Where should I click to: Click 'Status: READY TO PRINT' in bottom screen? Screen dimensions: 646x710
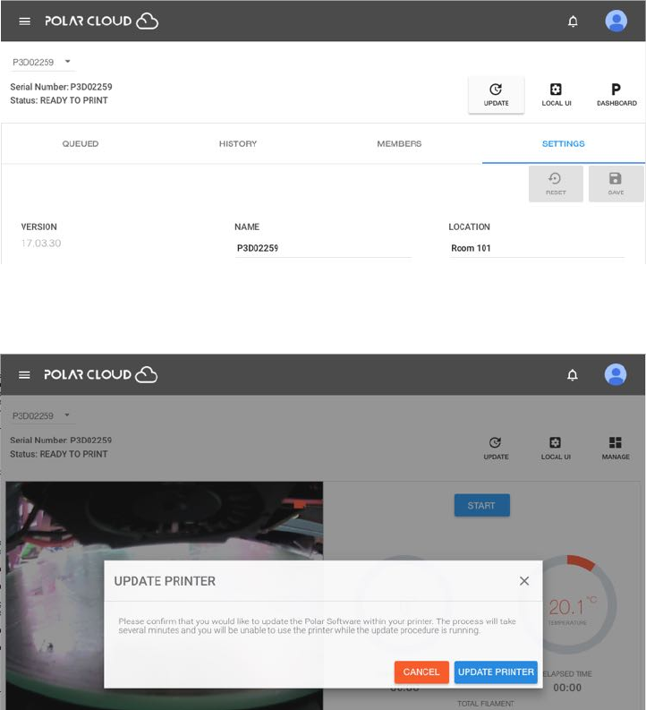59,454
